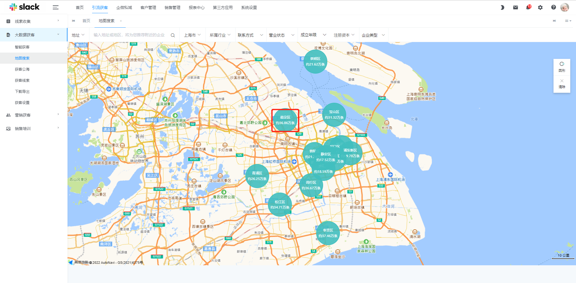Image resolution: width=576 pixels, height=283 pixels.
Task: Open 获客设置 sidebar item
Action: click(22, 103)
